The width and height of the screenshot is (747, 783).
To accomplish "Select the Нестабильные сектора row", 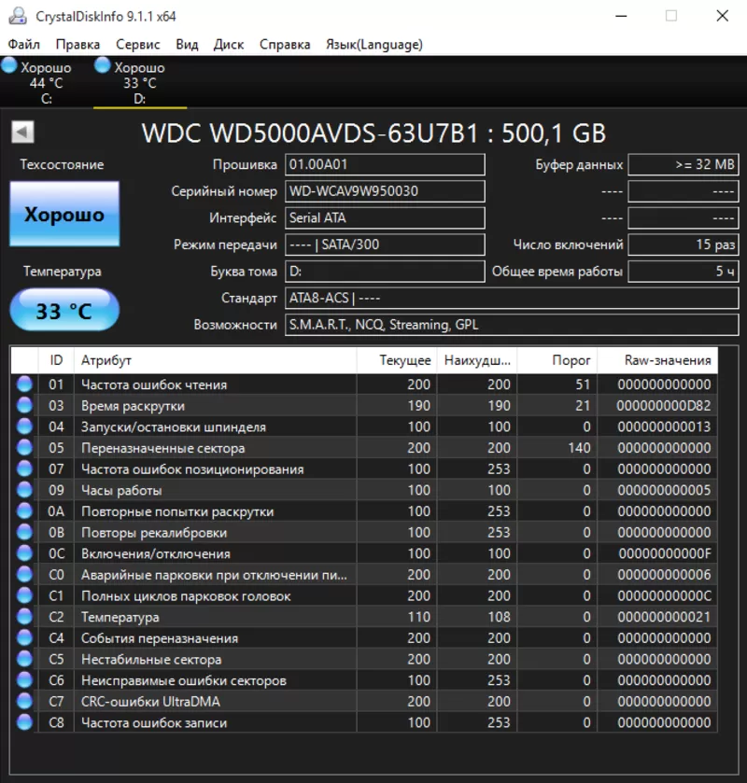I will click(x=215, y=660).
